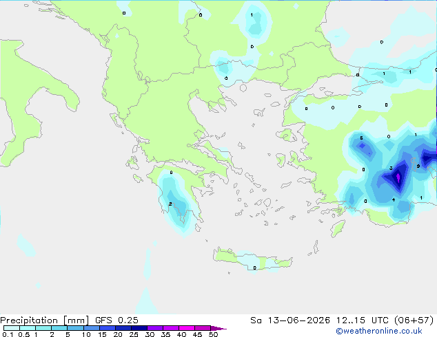The width and height of the screenshot is (437, 337).
Task: Select the 30–35 mm purple legend swatch
Action: coord(155,328)
